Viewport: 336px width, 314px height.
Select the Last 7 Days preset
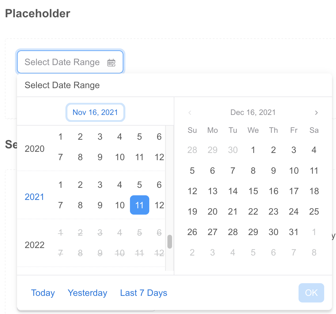click(x=144, y=293)
